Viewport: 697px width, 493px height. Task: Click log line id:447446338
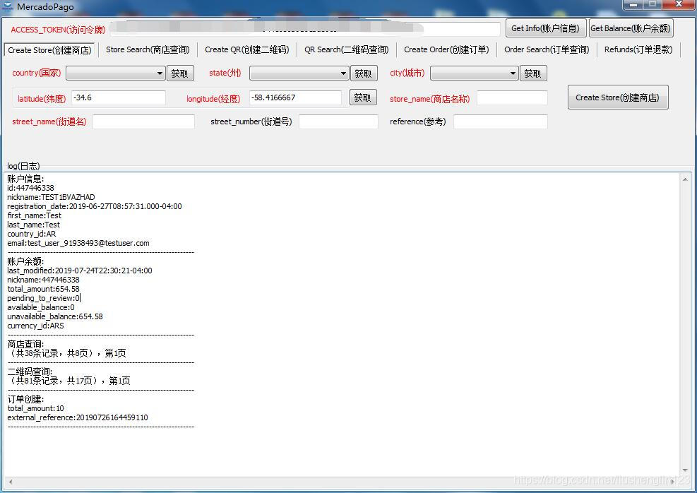click(x=30, y=188)
